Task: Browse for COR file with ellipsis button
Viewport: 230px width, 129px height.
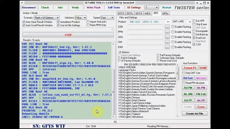Action: tap(167, 27)
